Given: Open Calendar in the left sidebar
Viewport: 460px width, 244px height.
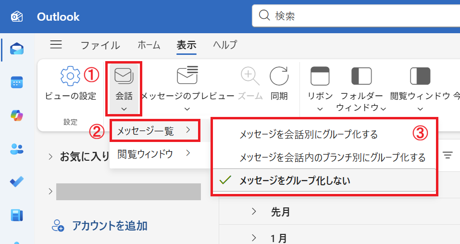Looking at the screenshot, I should 17,82.
